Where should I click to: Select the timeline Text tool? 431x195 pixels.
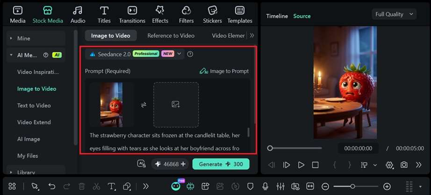coord(111,187)
